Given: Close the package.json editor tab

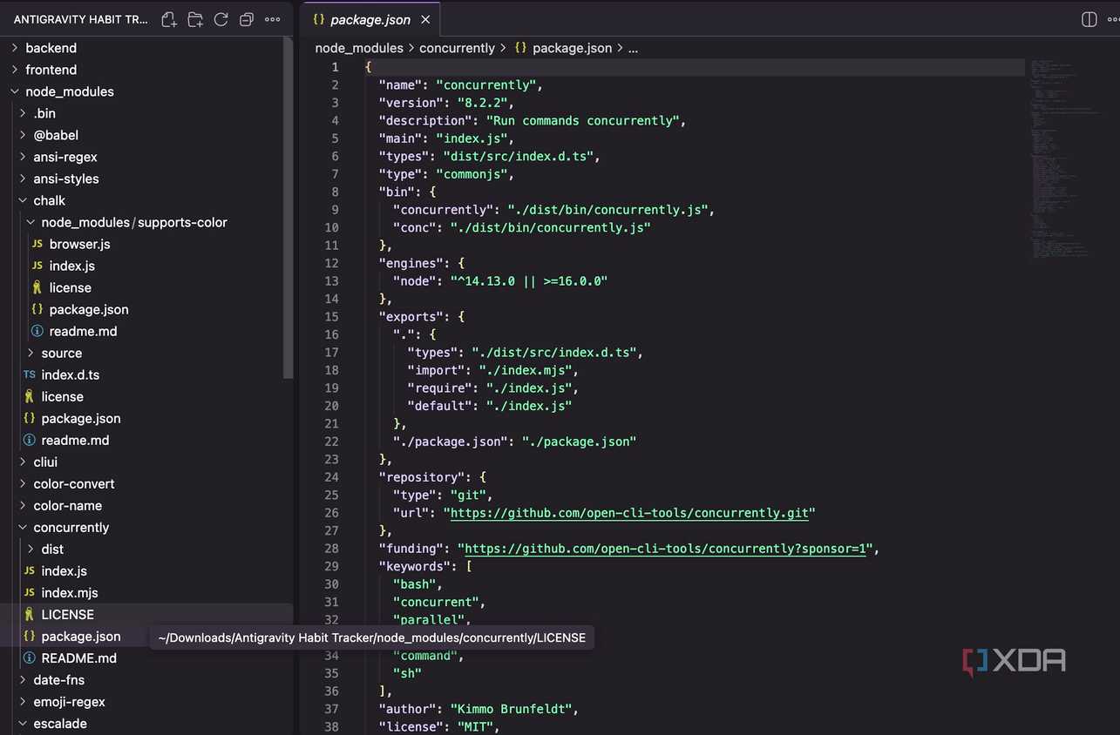Looking at the screenshot, I should 425,19.
